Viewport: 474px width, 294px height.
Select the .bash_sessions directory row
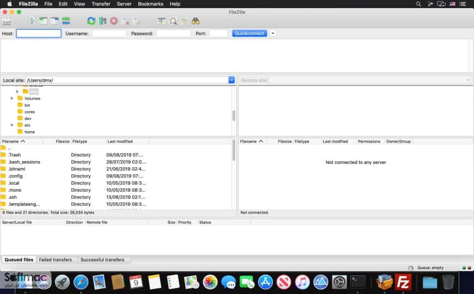117,162
